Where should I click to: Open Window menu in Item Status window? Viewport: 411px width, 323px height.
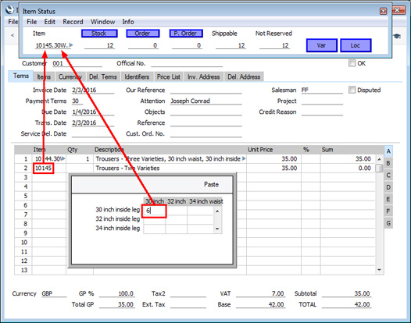point(103,22)
